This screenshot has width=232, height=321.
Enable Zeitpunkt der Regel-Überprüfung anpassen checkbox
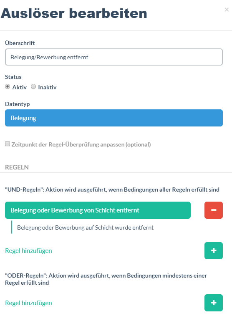(x=8, y=144)
